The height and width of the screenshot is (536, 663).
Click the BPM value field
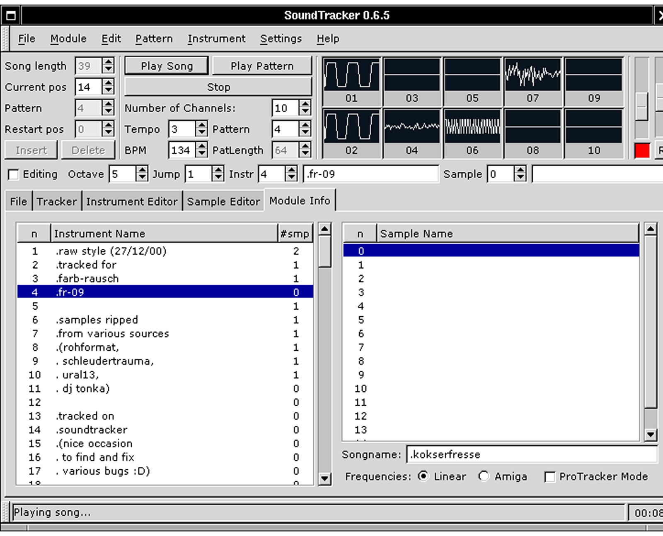point(182,150)
